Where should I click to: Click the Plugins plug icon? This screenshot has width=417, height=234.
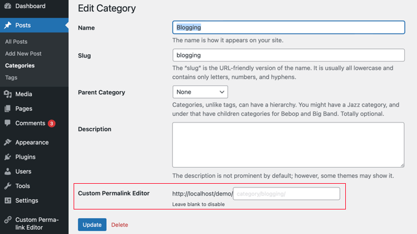(8, 157)
